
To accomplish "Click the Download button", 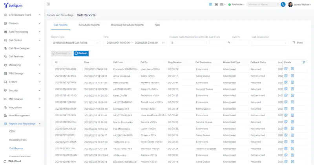I will [61, 53].
